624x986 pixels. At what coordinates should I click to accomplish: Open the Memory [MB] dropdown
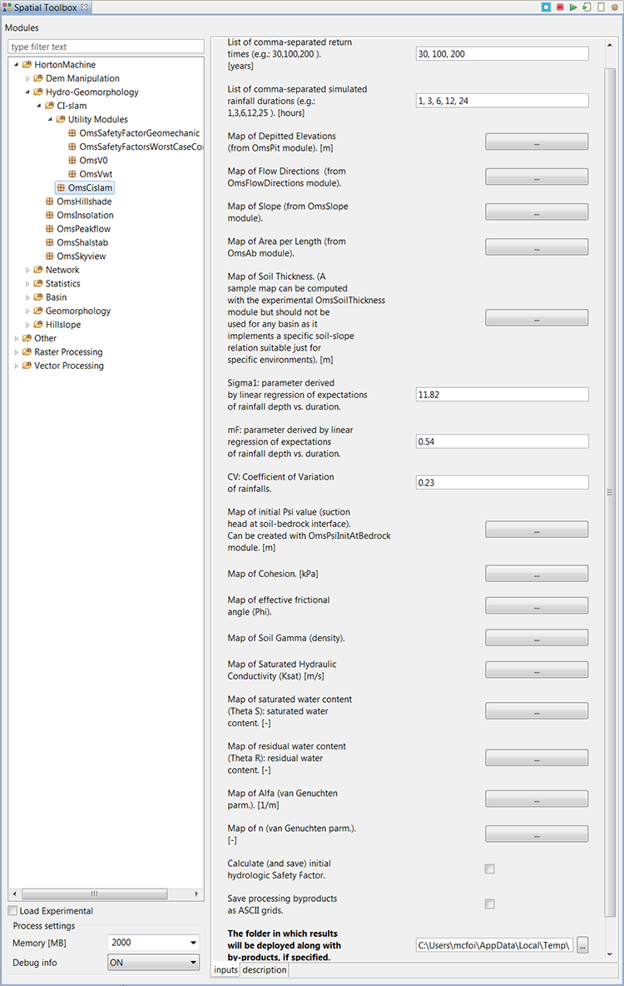point(194,944)
